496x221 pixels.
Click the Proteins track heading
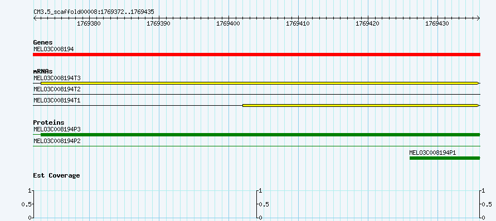(48, 122)
